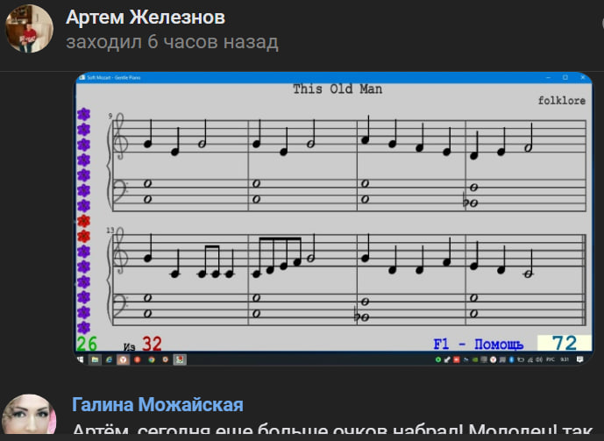Click Soft Mozart window title bar icon
Image resolution: width=604 pixels, height=441 pixels.
(81, 78)
